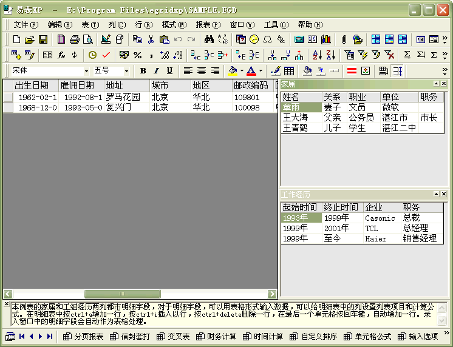Click the Copy icon
Screen dimensions: 453x347
click(137, 39)
